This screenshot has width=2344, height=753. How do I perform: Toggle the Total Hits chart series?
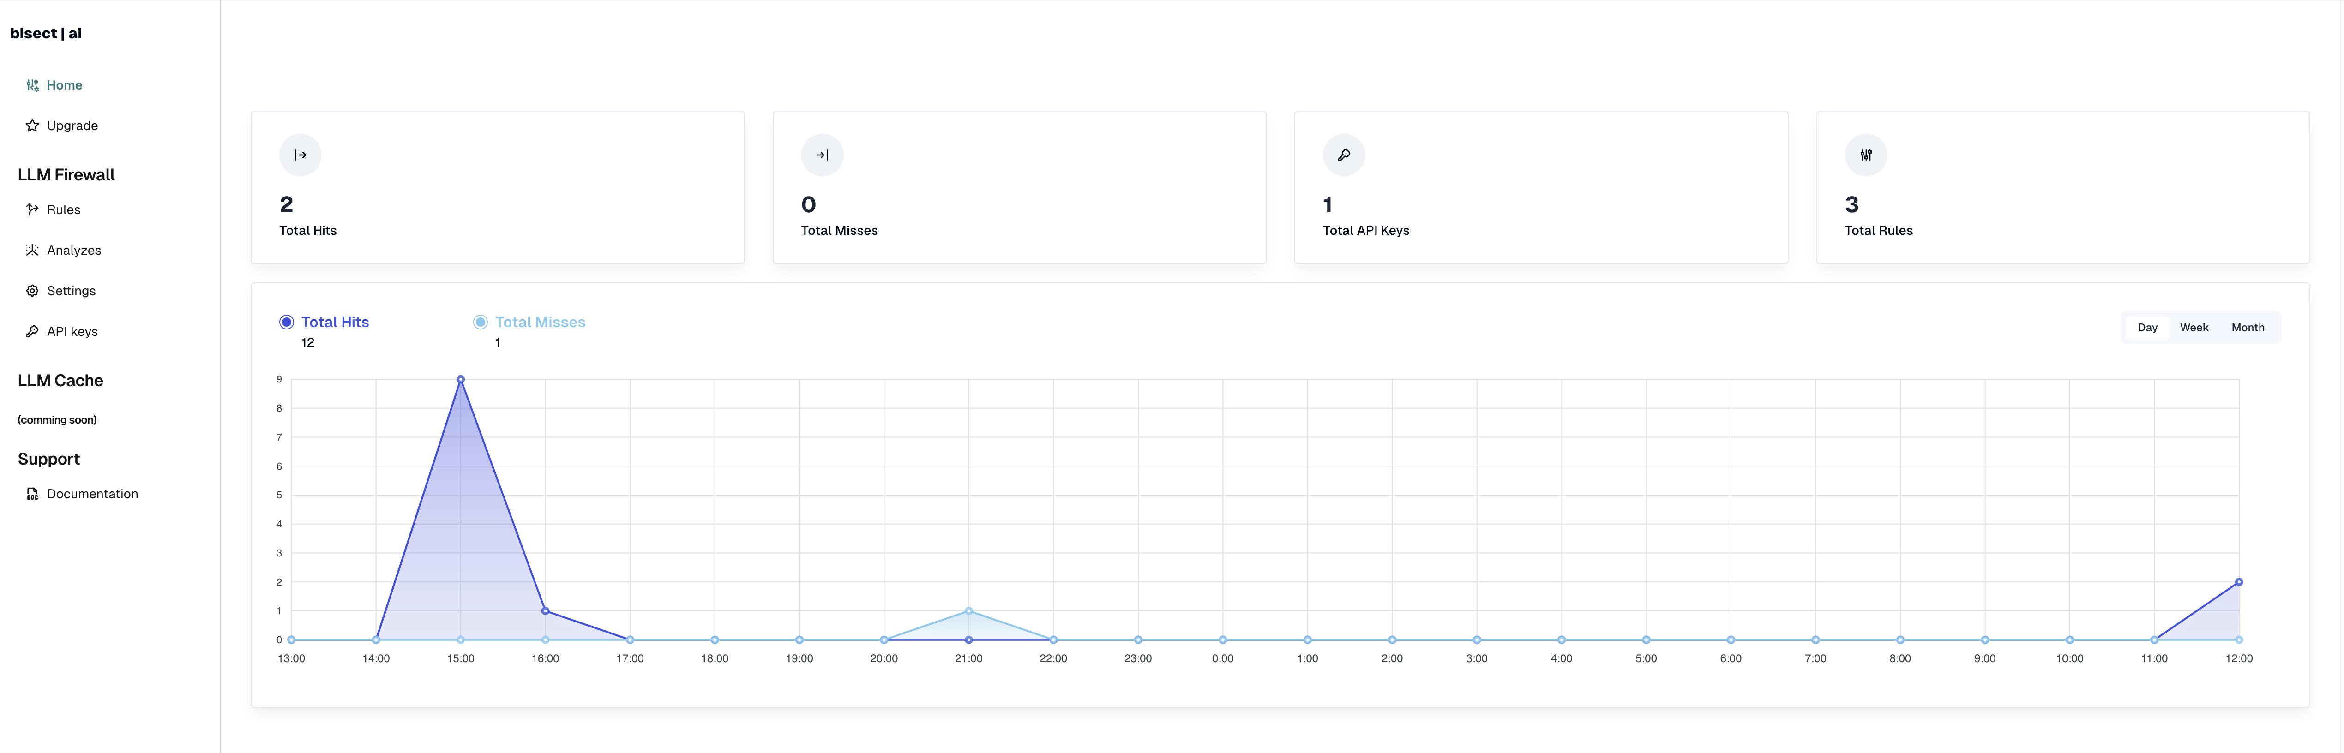coord(287,322)
